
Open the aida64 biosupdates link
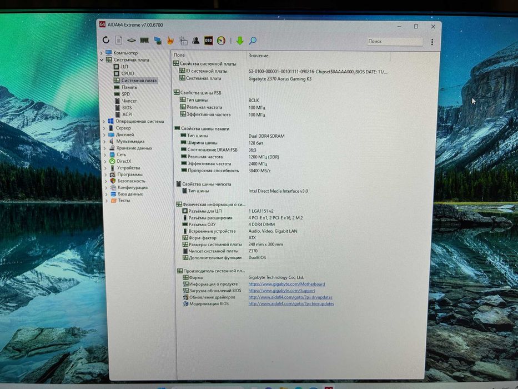tap(291, 303)
